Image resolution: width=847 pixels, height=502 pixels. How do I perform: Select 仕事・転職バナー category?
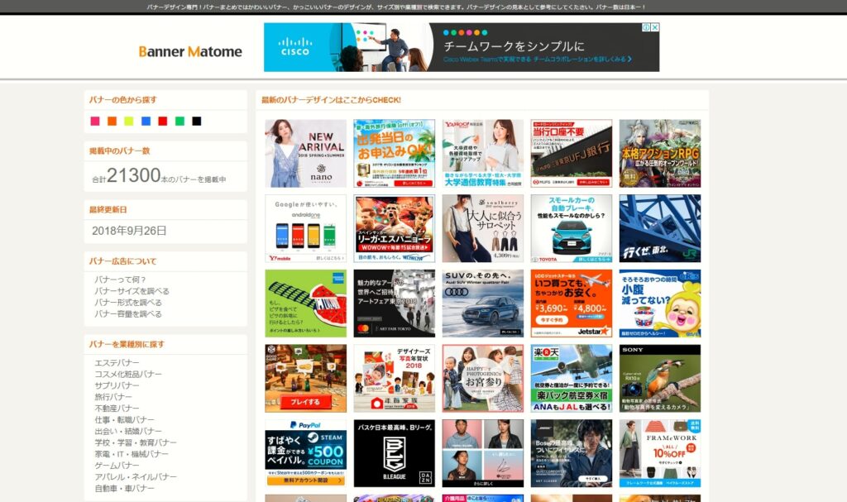click(x=124, y=419)
